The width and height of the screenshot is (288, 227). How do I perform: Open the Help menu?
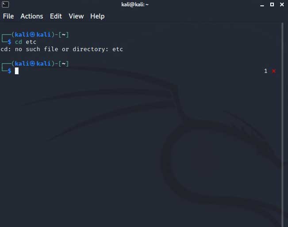[x=97, y=16]
